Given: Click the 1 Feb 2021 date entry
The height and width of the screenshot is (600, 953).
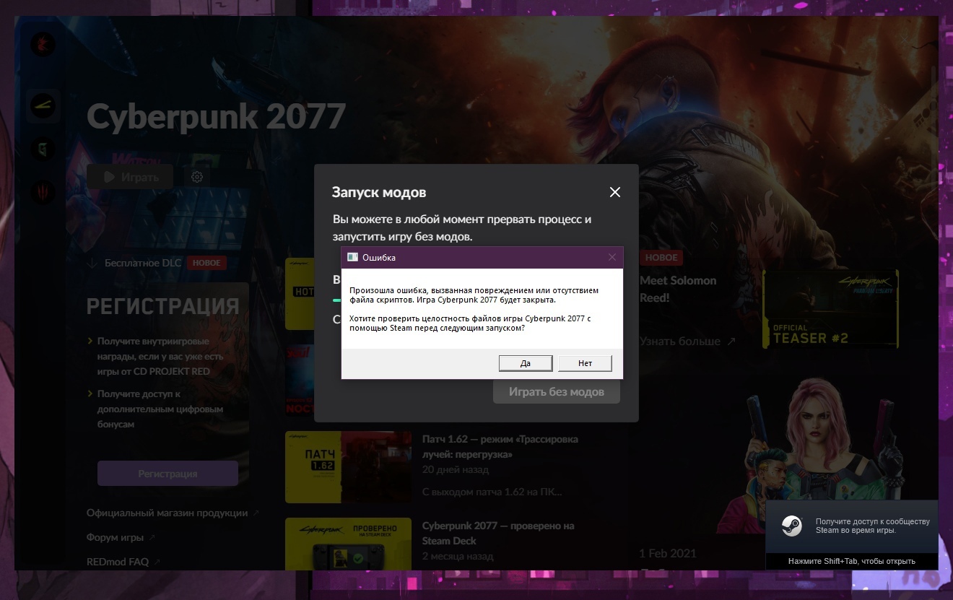Looking at the screenshot, I should click(x=668, y=553).
